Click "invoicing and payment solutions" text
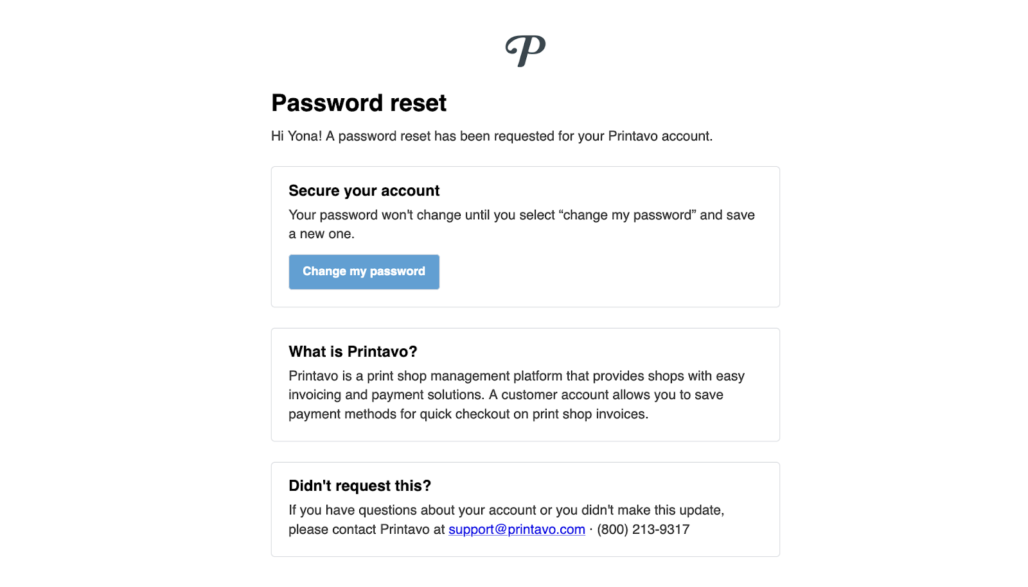 pyautogui.click(x=385, y=395)
